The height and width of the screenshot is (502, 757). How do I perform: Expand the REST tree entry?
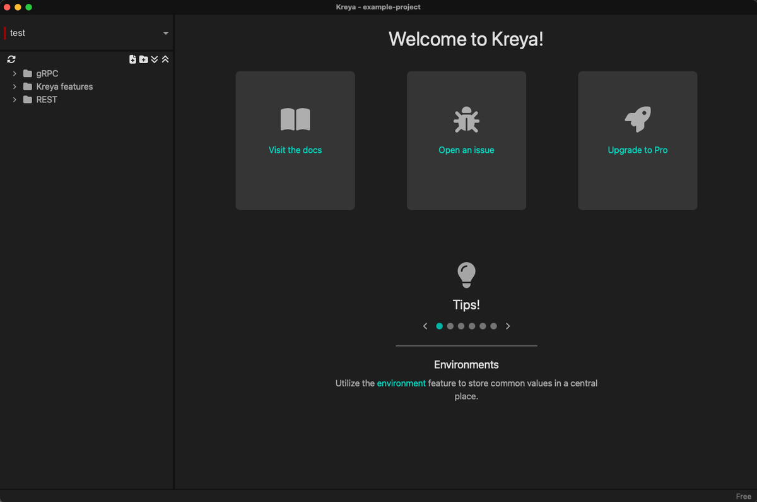click(15, 100)
